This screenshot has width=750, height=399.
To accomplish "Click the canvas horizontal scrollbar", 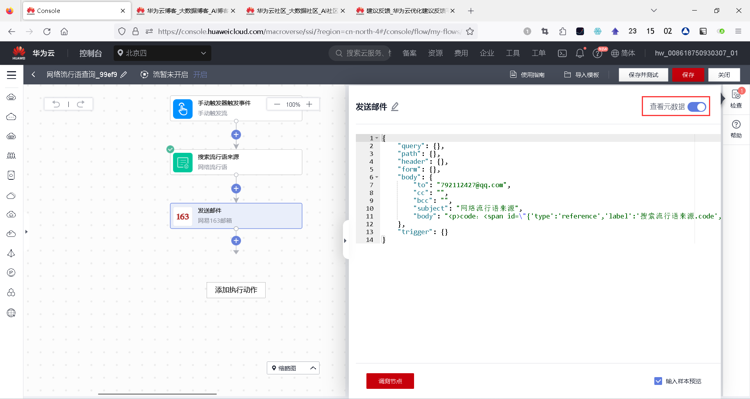I will coord(157,394).
